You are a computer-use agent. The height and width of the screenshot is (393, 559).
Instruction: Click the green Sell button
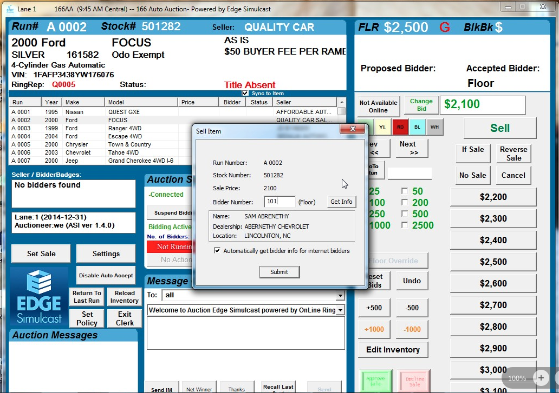click(500, 128)
